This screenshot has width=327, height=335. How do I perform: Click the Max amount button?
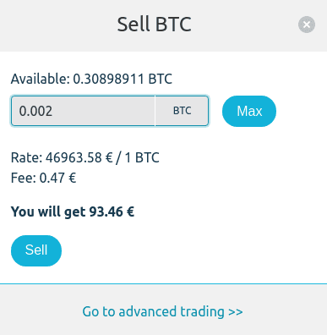[249, 111]
